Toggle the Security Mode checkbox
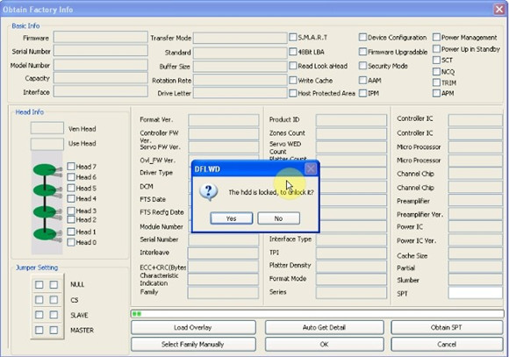 pos(362,66)
